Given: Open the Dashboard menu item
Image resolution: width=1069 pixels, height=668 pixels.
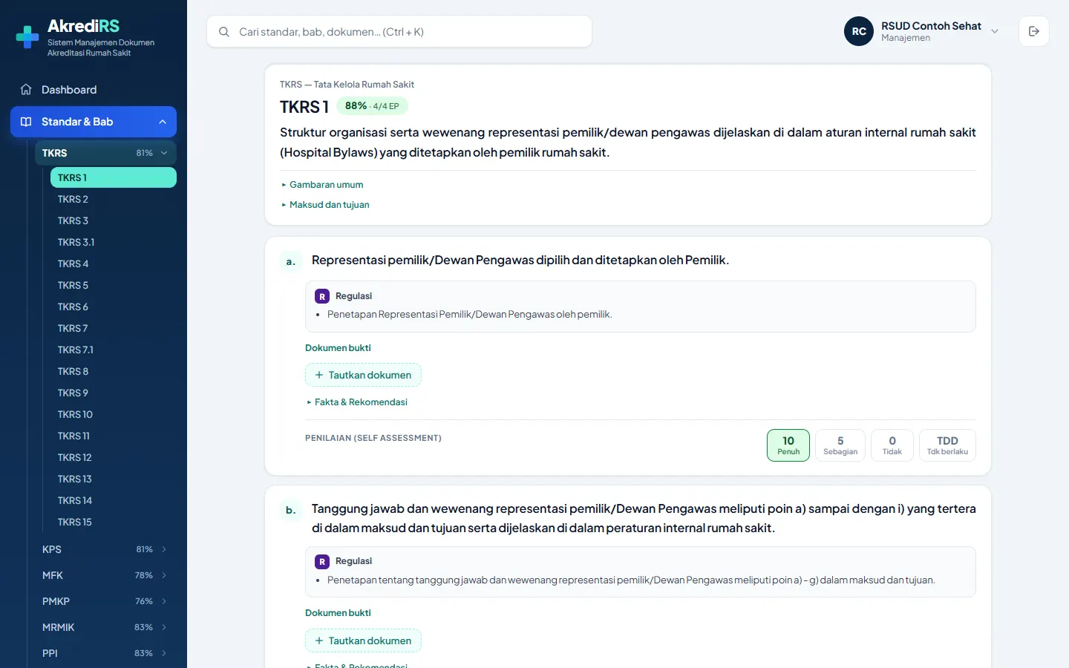Looking at the screenshot, I should (94, 90).
